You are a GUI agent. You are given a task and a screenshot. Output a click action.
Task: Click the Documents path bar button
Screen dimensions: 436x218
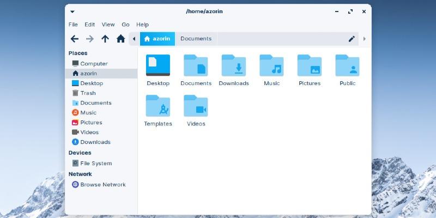click(x=196, y=39)
